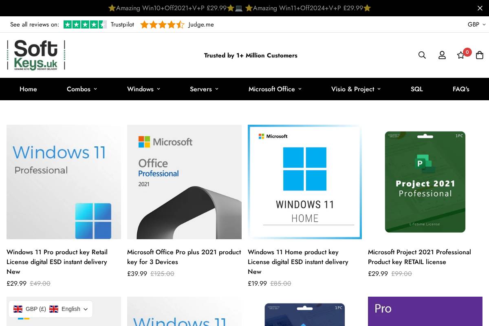Click the Trustpilot green stars rating
Viewport: 489px width, 326px height.
click(85, 24)
